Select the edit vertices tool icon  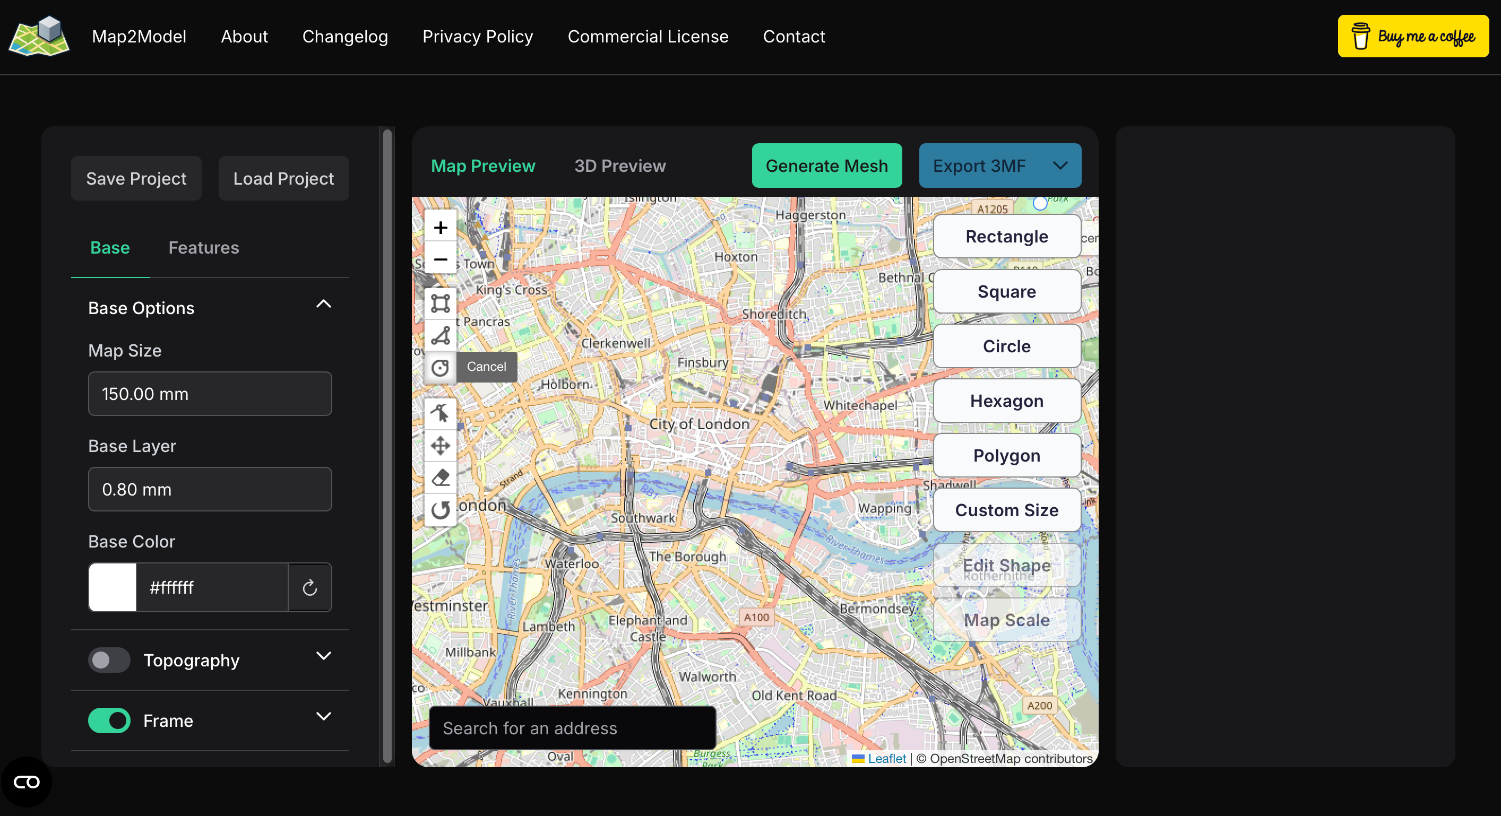[441, 413]
